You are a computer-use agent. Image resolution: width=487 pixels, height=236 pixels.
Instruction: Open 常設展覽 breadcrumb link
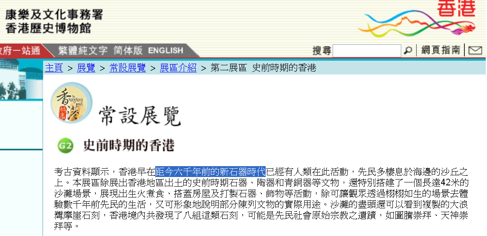[128, 68]
